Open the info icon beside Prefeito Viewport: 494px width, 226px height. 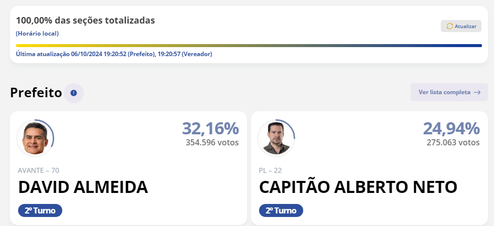click(74, 93)
